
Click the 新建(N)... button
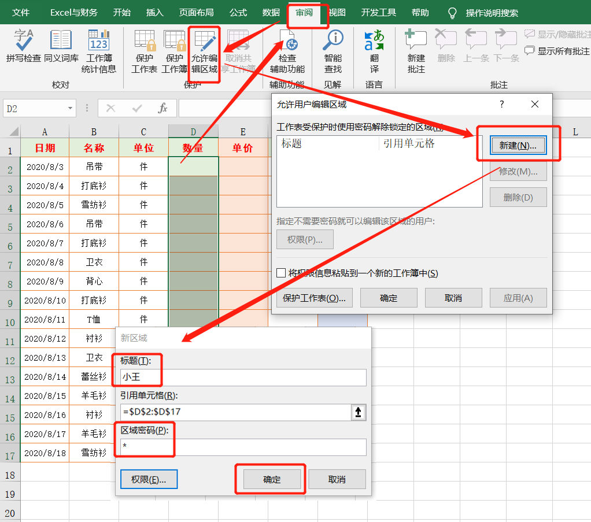(x=518, y=146)
